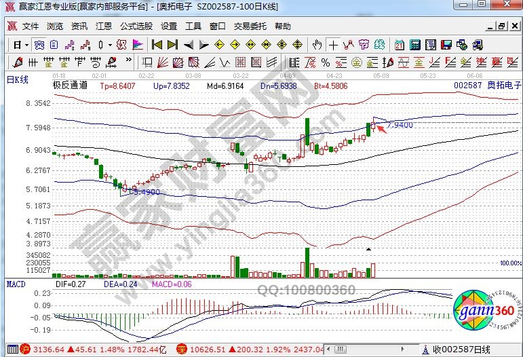Screen dimensions: 523x357
Task: Click the percent sign % tool
Action: point(326,62)
